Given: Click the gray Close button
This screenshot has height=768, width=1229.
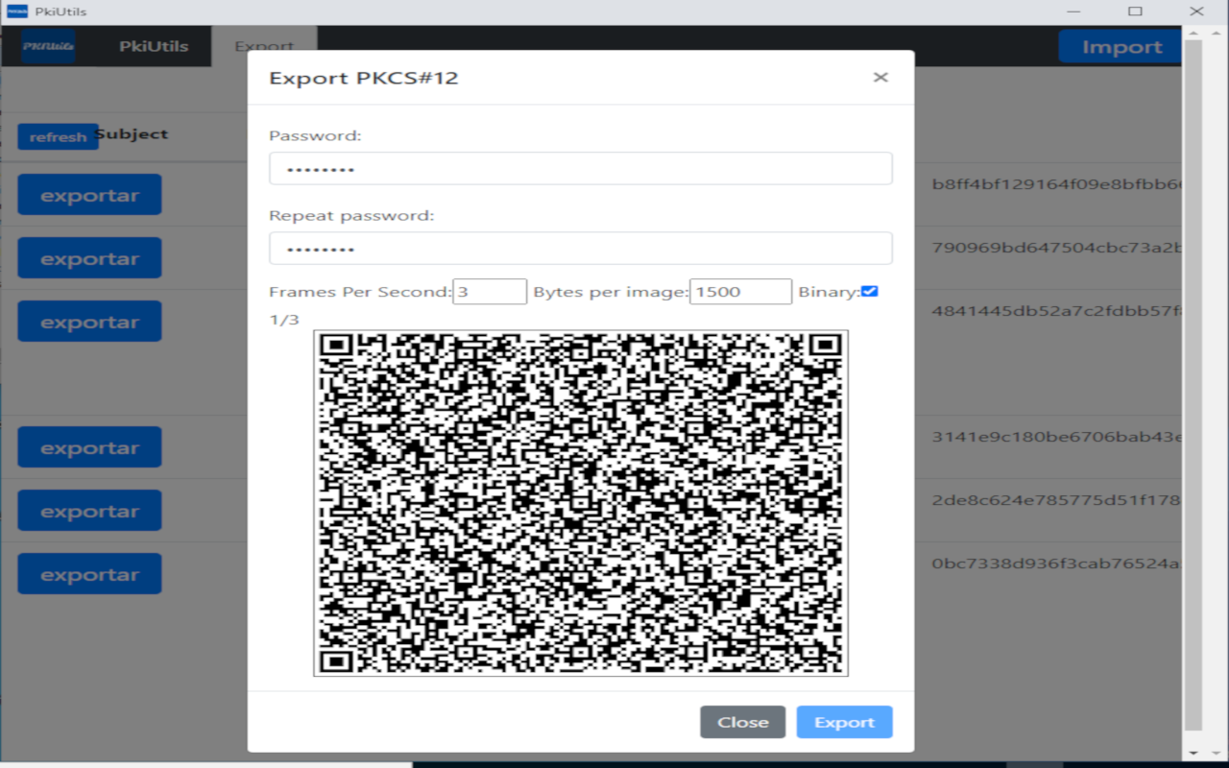Looking at the screenshot, I should click(743, 722).
